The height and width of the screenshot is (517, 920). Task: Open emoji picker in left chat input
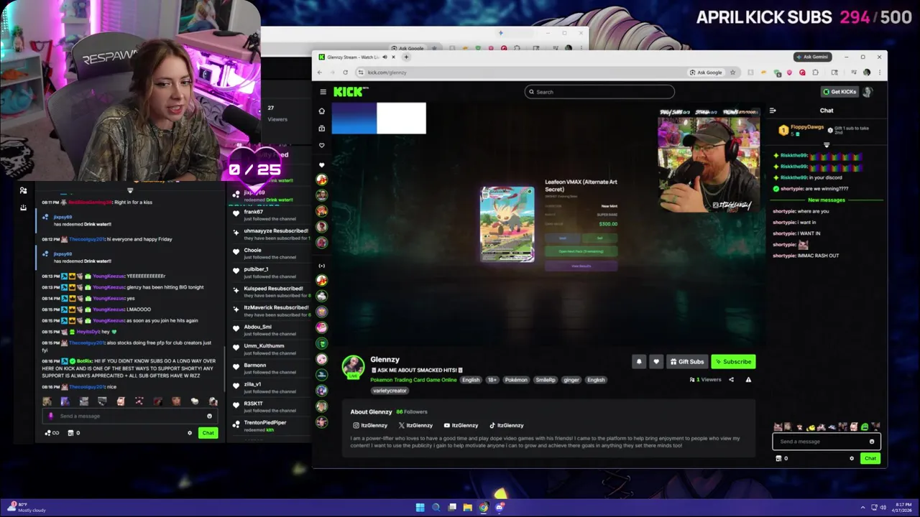209,416
